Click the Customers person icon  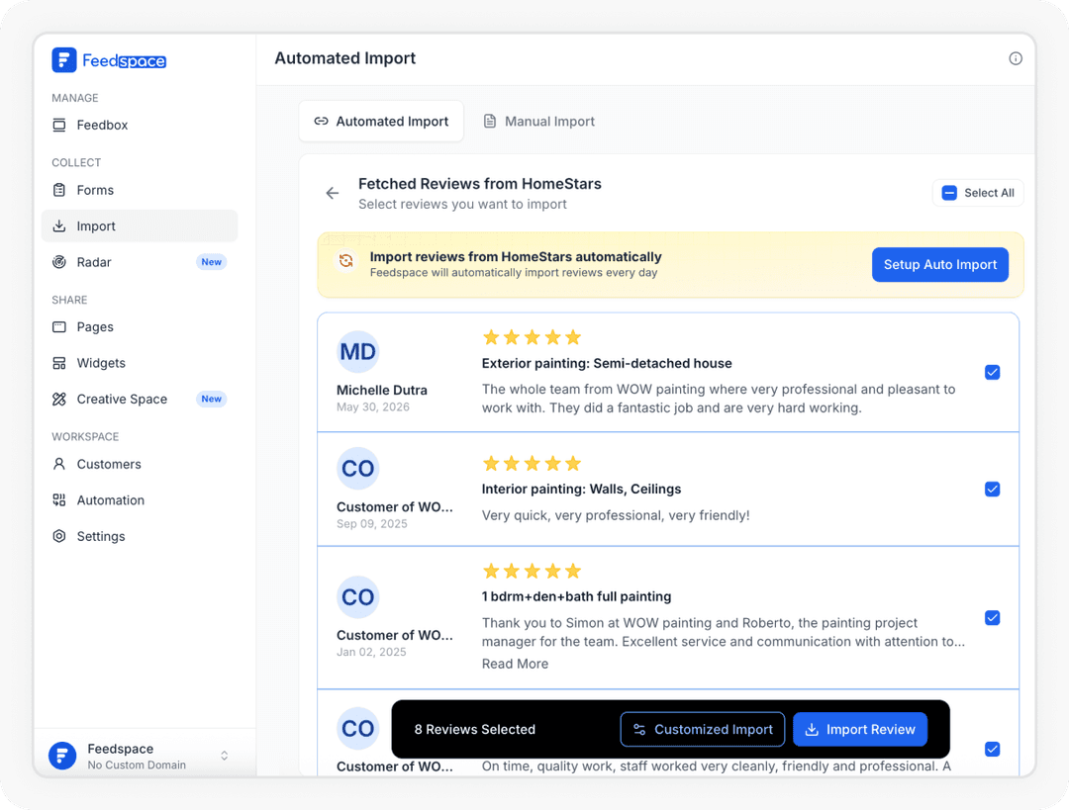(x=59, y=464)
